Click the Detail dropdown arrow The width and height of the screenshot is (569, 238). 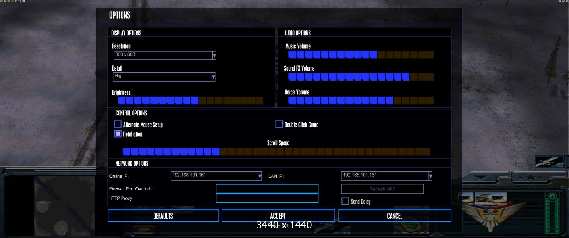click(213, 77)
